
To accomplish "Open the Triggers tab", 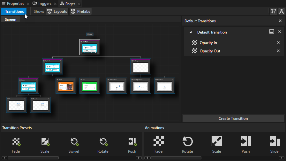I will coord(42,4).
